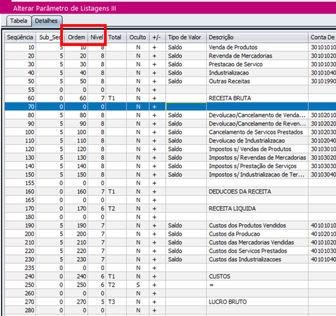Sort by the Seqüência column header
Viewport: 336px width, 316px height.
(20, 38)
